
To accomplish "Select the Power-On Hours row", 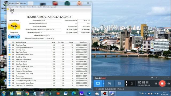I will (x=48, y=62).
